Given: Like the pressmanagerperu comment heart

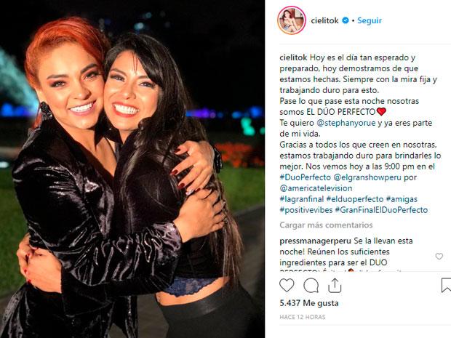Looking at the screenshot, I should [439, 256].
